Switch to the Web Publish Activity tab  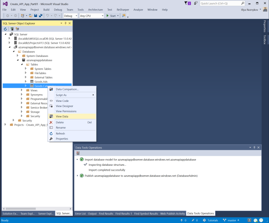173,213
